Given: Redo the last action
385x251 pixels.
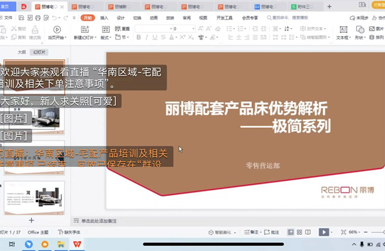Looking at the screenshot, I should tap(65, 18).
